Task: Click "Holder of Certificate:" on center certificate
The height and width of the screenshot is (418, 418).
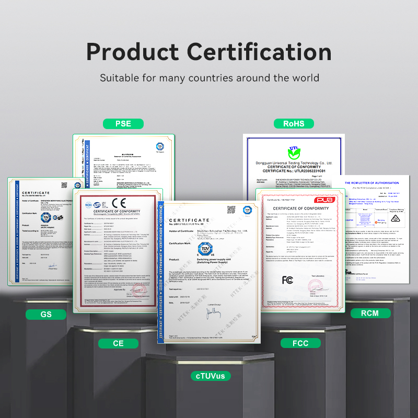Action: 181,231
